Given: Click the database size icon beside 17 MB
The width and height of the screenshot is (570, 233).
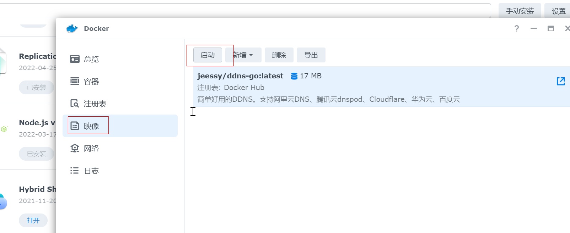Looking at the screenshot, I should pos(294,76).
